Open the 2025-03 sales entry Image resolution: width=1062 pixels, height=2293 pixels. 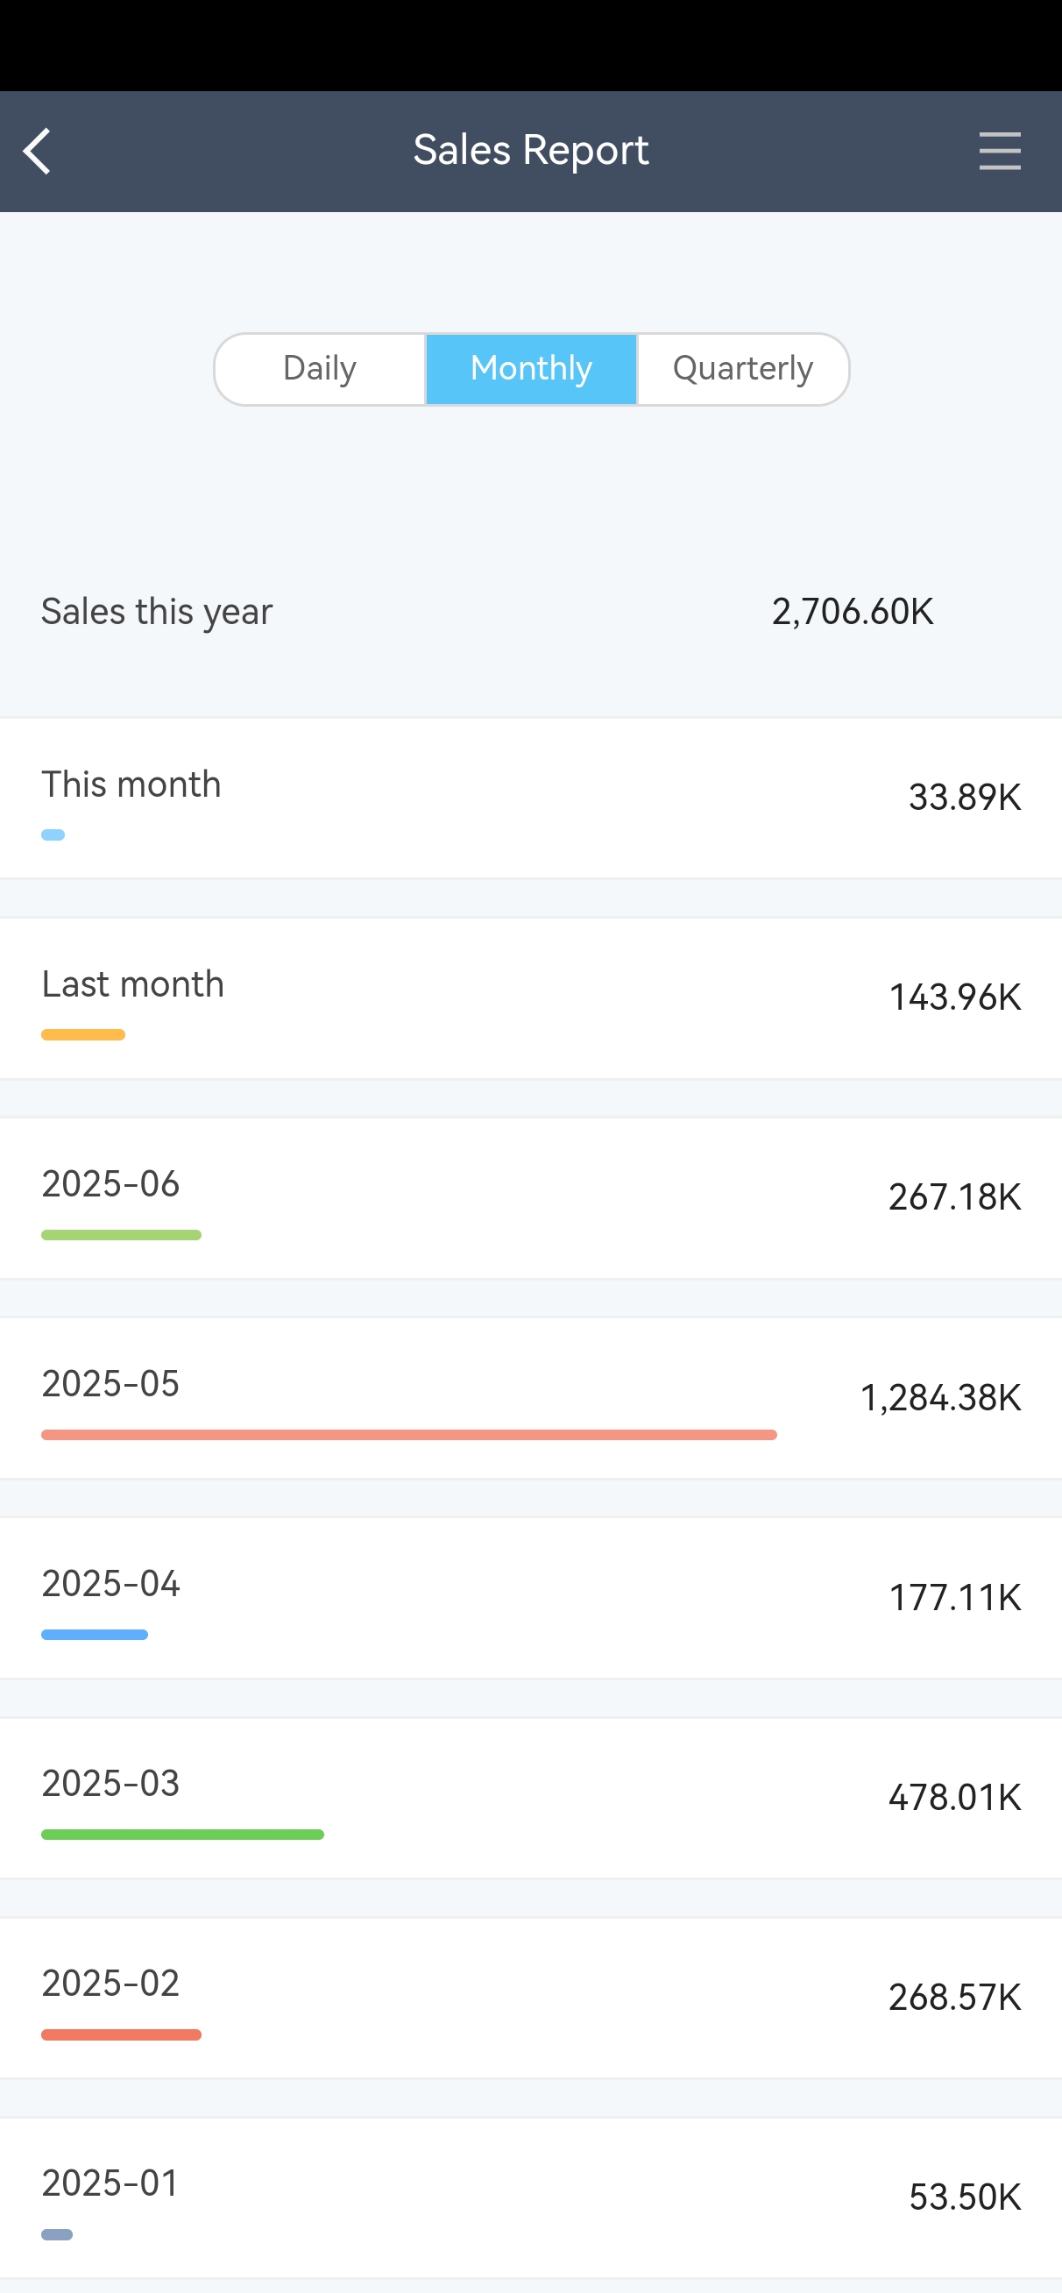530,1798
